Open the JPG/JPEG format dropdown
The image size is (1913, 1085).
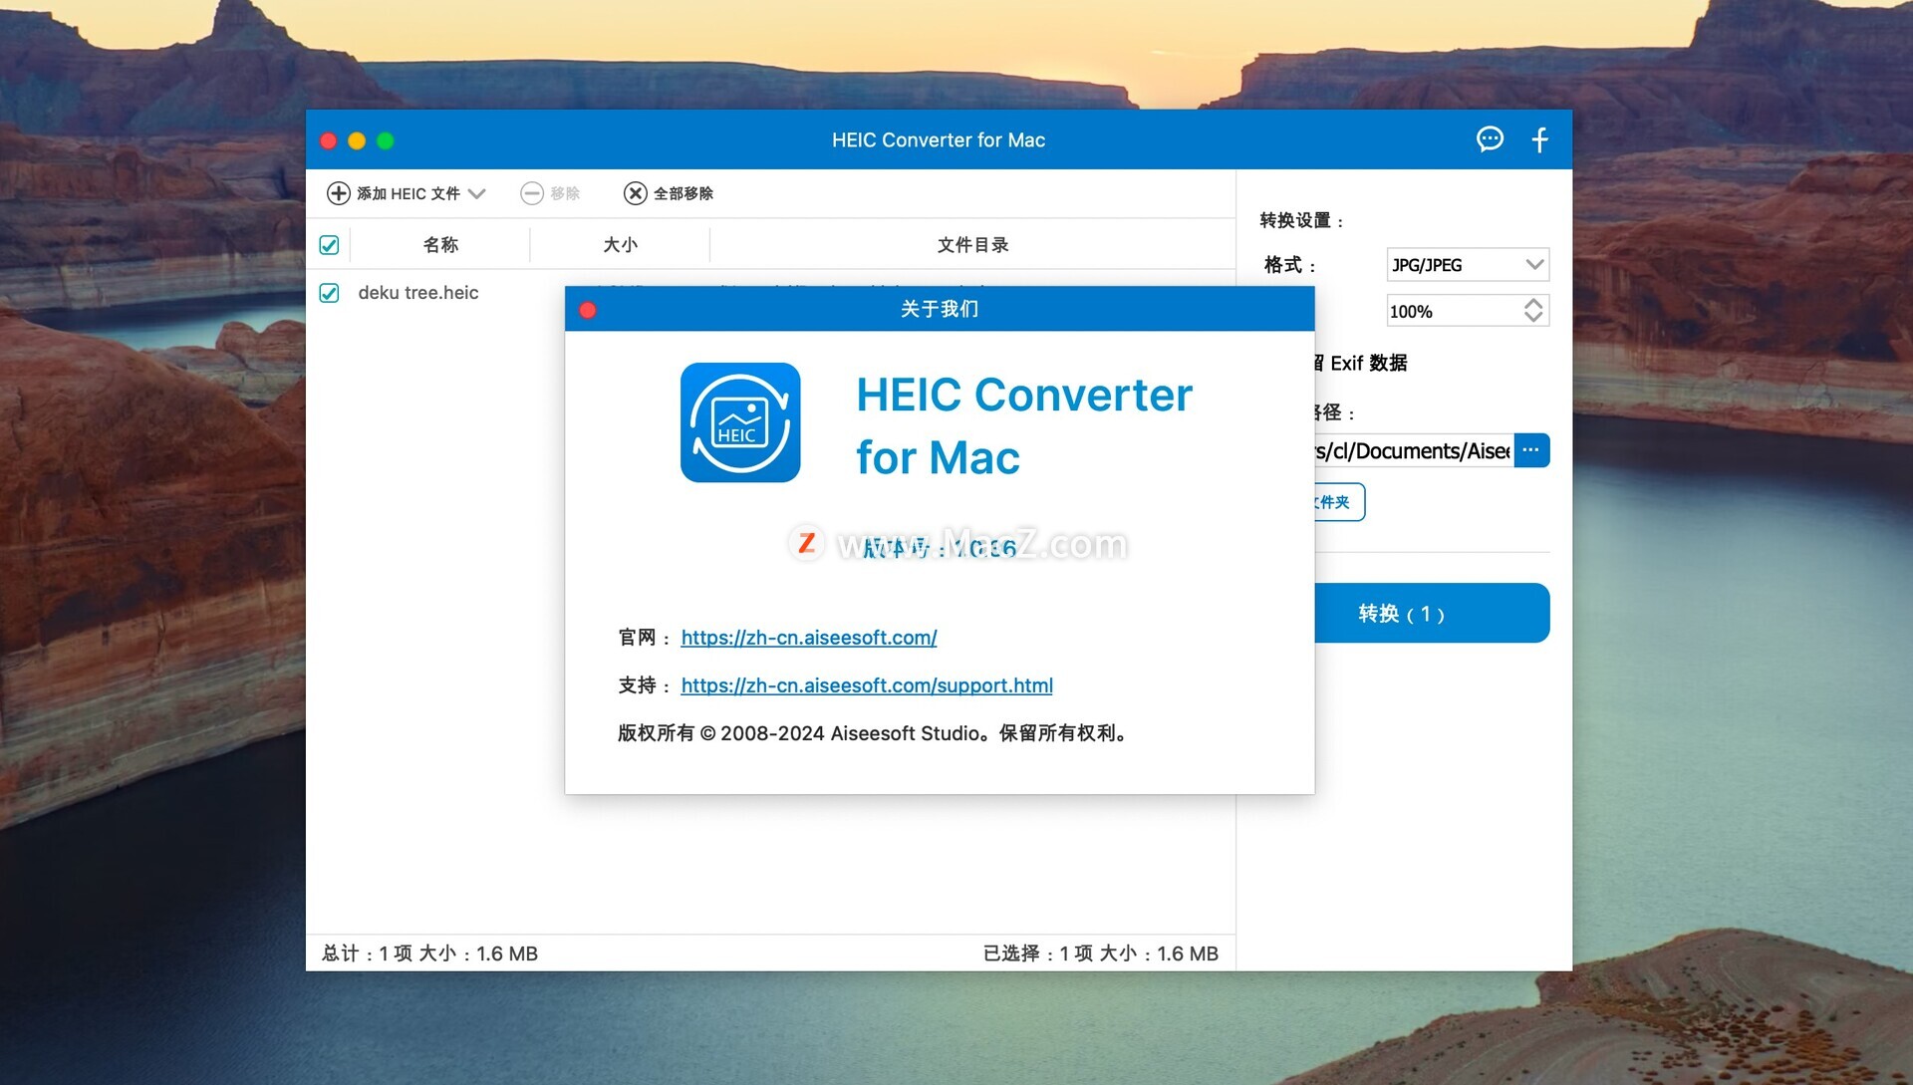click(x=1468, y=265)
